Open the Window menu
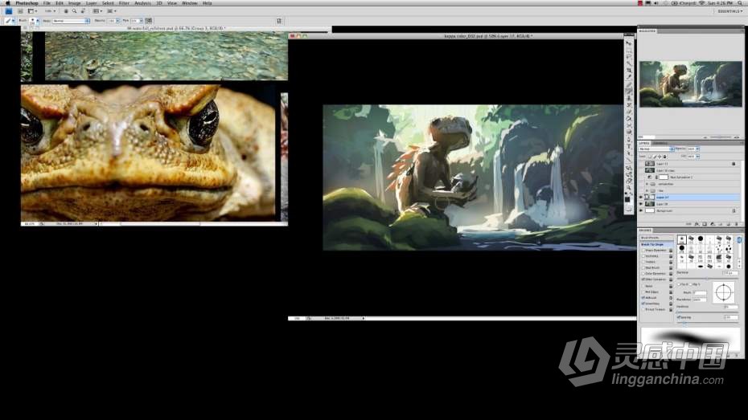Viewport: 748px width, 420px height. tap(189, 3)
